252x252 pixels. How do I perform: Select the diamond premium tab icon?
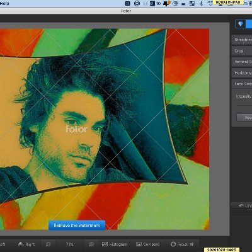tap(241, 24)
